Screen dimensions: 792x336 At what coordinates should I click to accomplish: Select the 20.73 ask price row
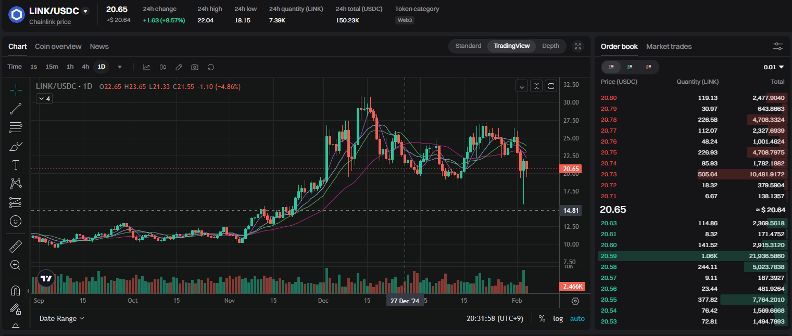click(x=693, y=174)
